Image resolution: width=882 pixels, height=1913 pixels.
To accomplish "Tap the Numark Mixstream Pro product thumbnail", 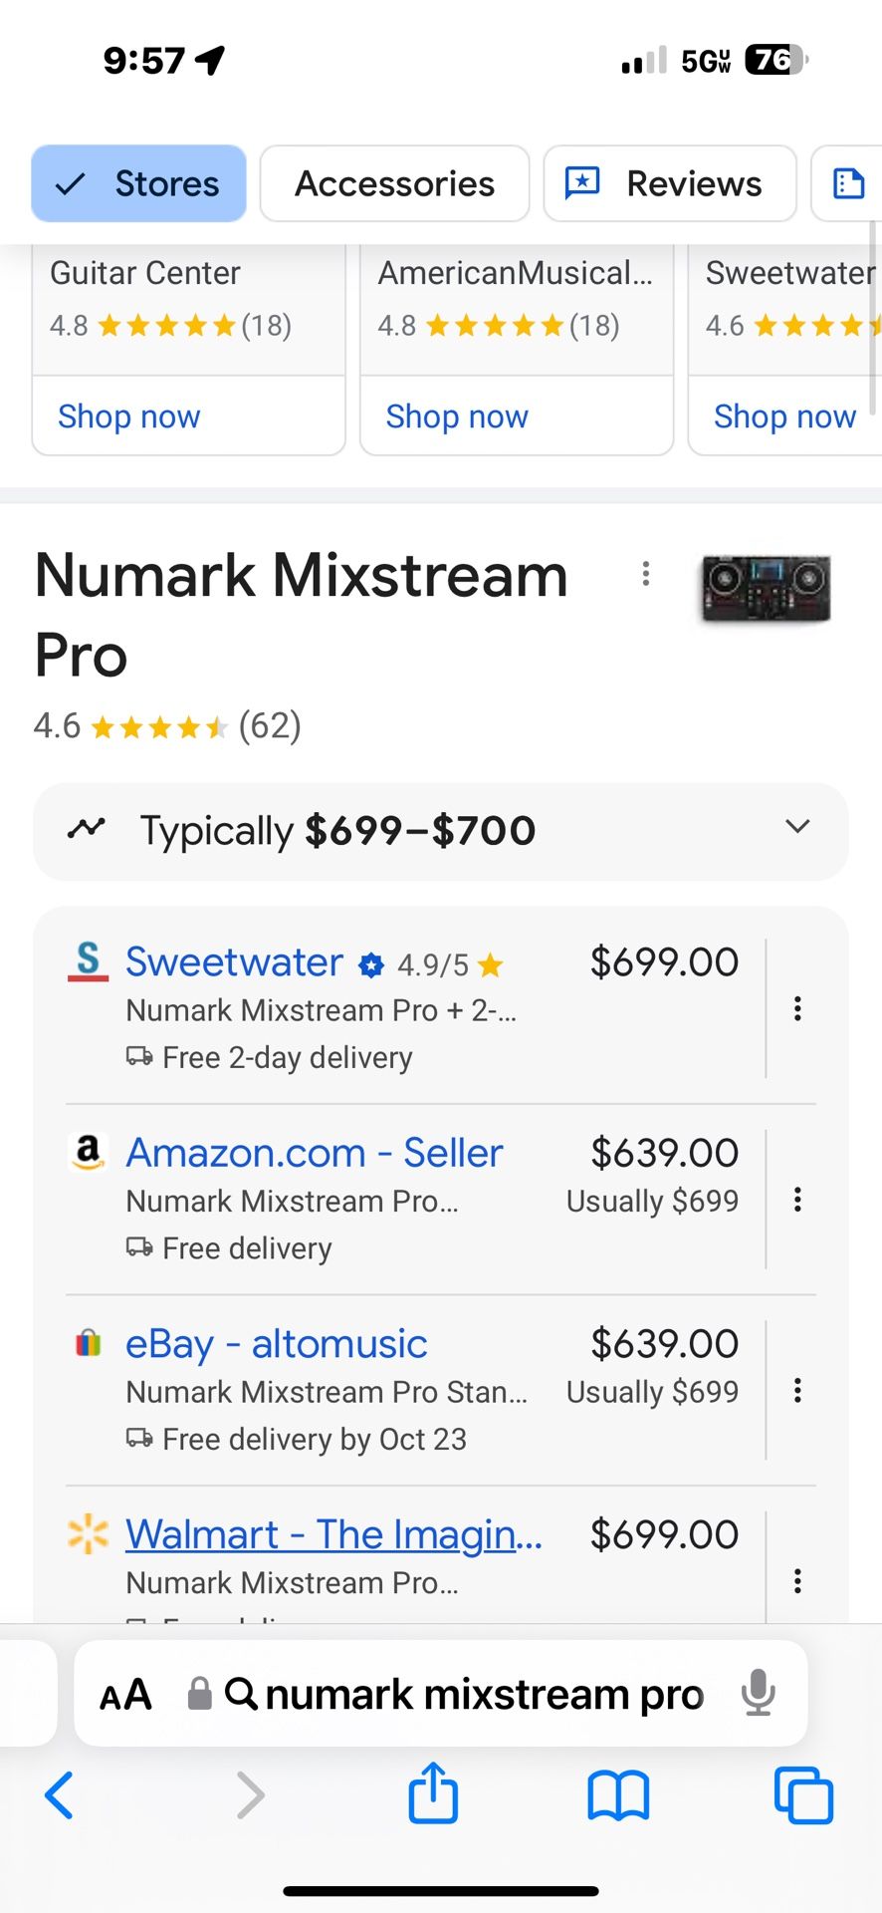I will pos(766,588).
